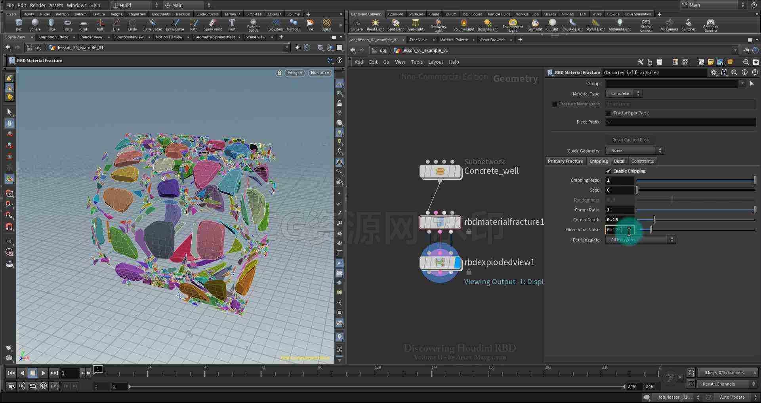Select the Metaball shelf tool
The image size is (761, 403).
pyautogui.click(x=294, y=25)
